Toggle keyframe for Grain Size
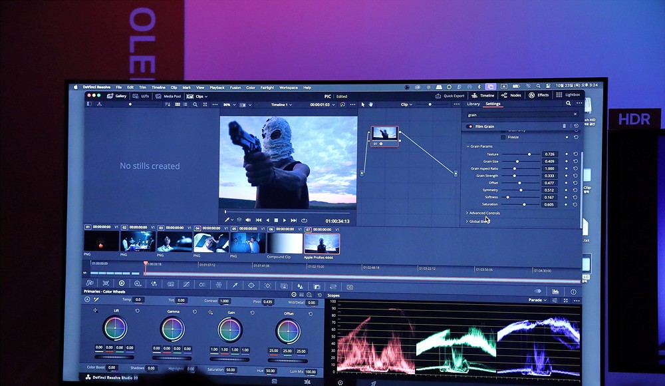Viewport: 665px width, 386px height. 567,162
